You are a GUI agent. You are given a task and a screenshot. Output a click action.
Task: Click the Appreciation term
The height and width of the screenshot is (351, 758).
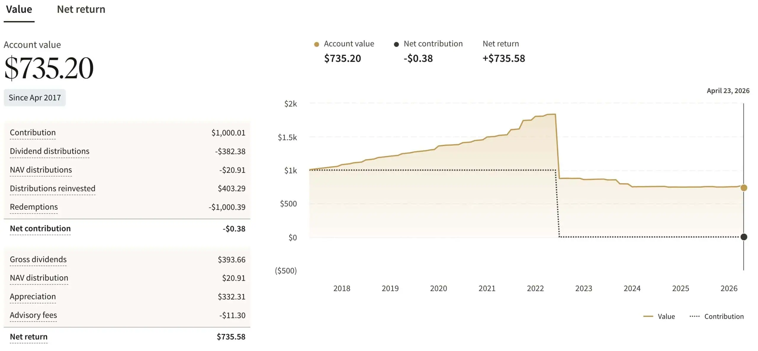tap(33, 296)
